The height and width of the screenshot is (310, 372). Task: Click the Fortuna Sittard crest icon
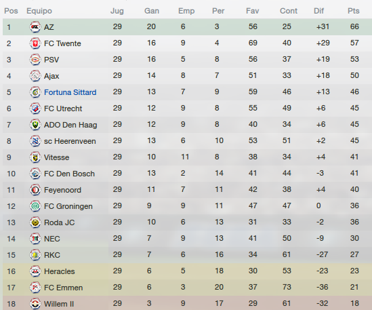[x=35, y=92]
